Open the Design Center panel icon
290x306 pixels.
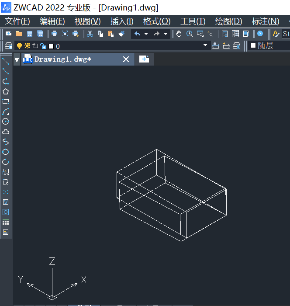point(235,34)
